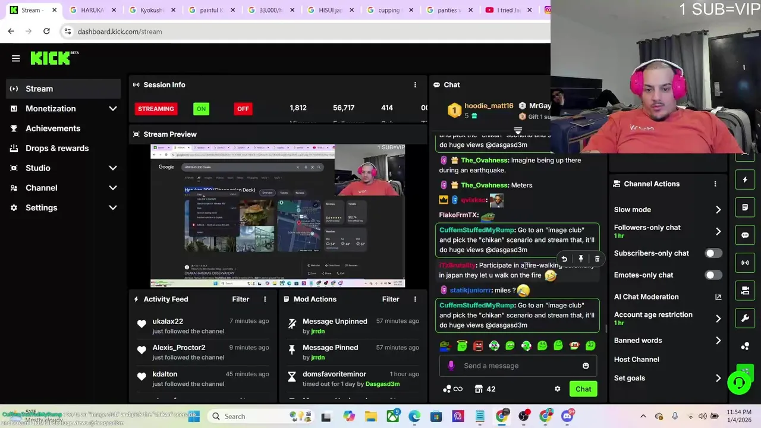Open Activity Feed options menu

[x=265, y=299]
